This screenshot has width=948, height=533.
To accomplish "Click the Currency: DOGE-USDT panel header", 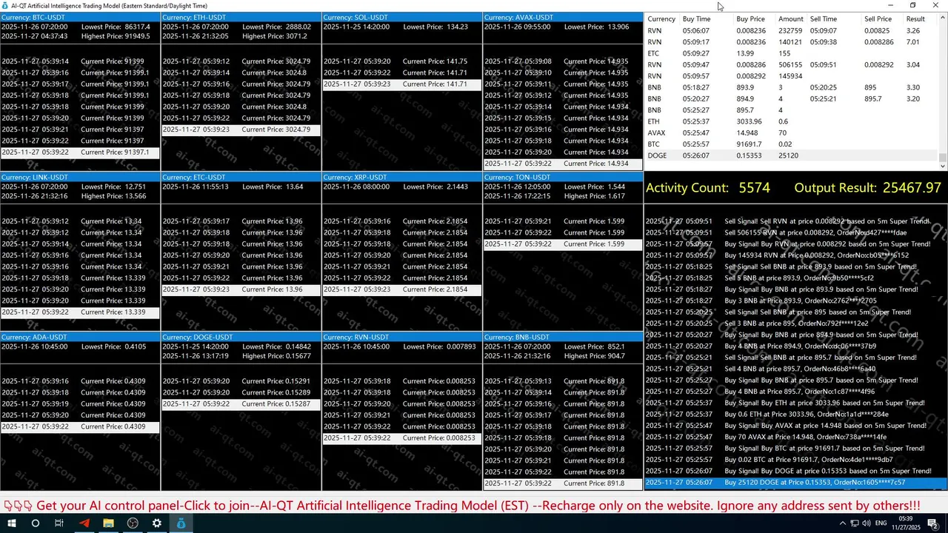I will (x=241, y=337).
